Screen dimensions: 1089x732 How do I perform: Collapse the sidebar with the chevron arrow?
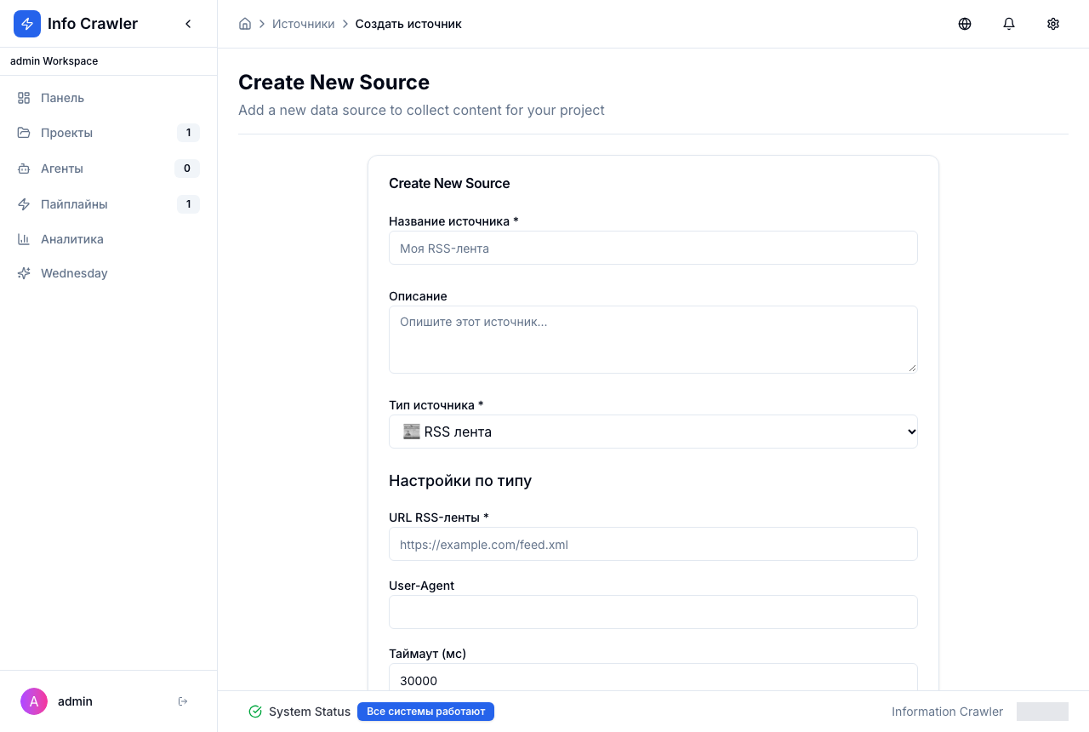[x=188, y=24]
